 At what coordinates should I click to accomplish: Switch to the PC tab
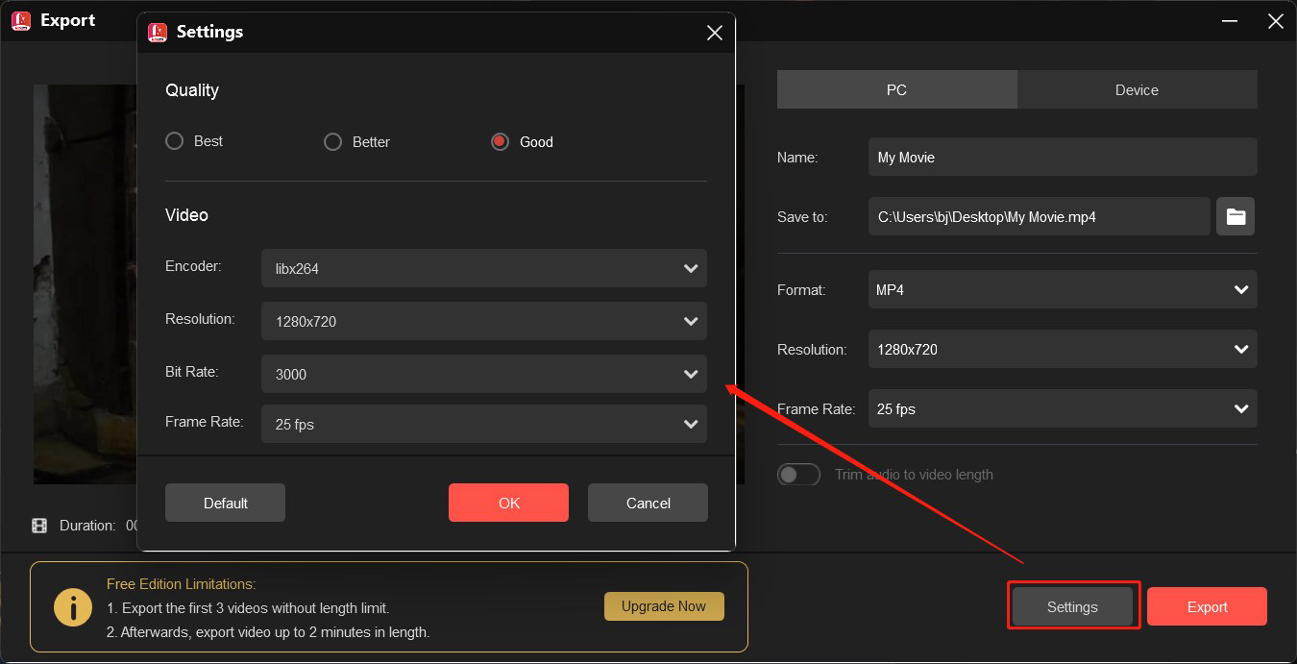pos(896,89)
